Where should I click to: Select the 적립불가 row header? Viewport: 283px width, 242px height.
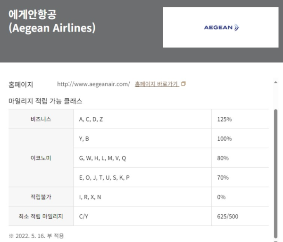[x=41, y=197]
